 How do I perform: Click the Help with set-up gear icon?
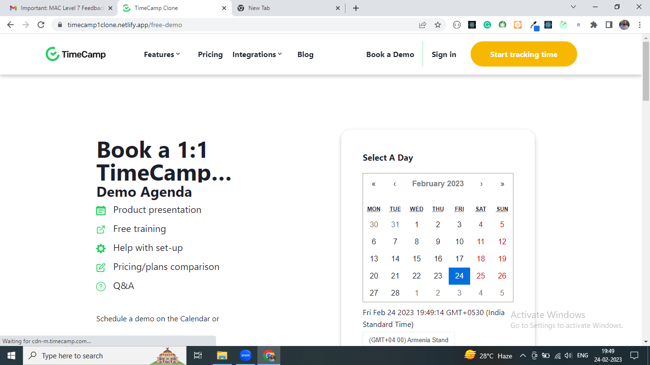click(101, 248)
